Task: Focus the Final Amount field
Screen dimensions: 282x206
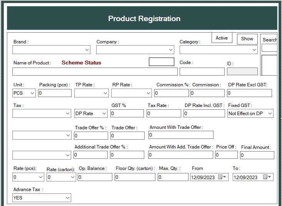Action: click(257, 155)
